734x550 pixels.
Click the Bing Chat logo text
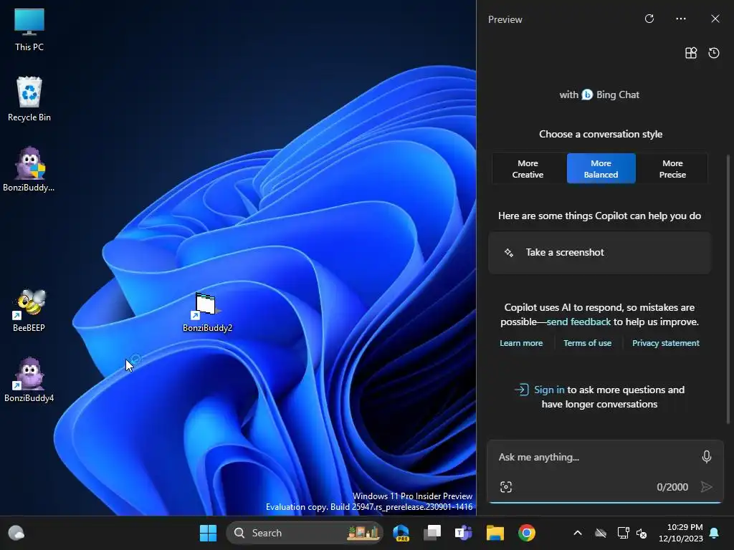[x=611, y=95]
